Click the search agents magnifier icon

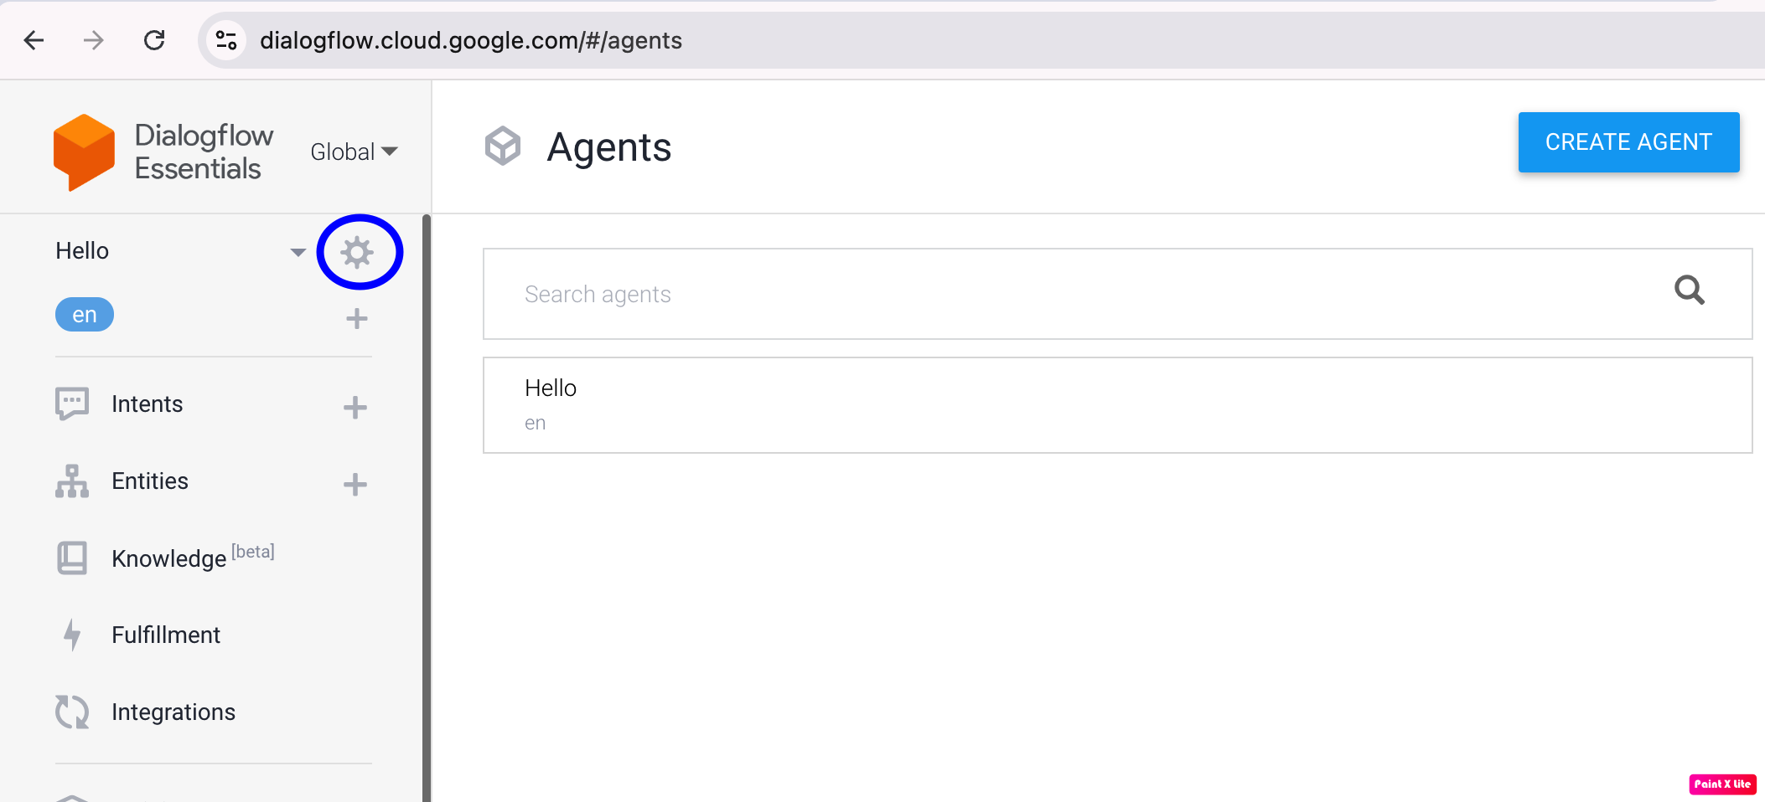click(1689, 291)
